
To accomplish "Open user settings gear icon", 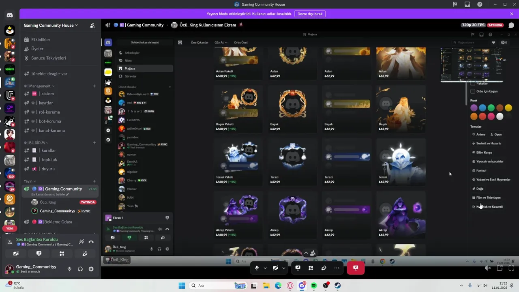I will pyautogui.click(x=91, y=269).
